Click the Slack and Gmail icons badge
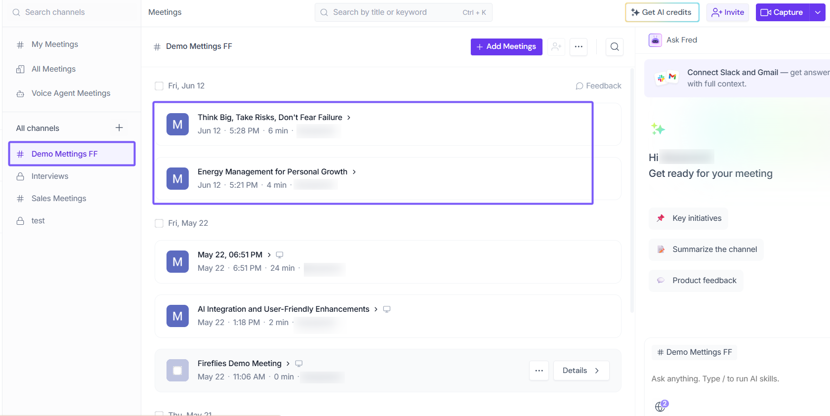Viewport: 830px width, 416px height. [666, 78]
